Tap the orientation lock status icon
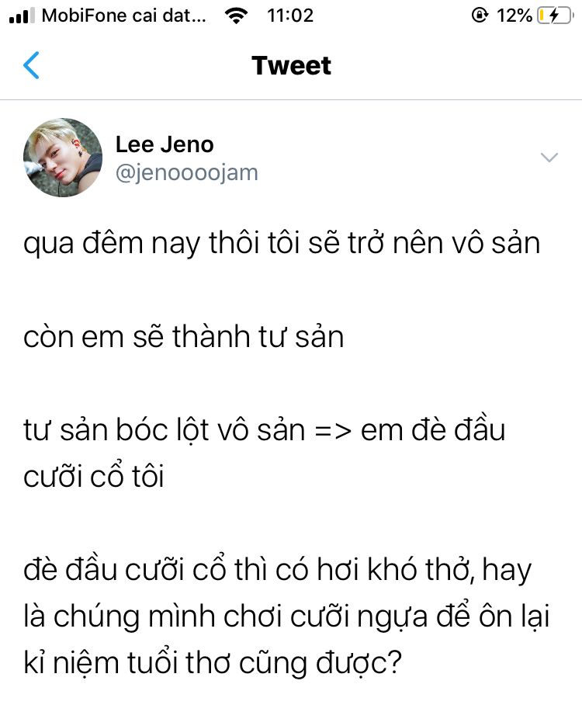The image size is (582, 705). pos(480,16)
